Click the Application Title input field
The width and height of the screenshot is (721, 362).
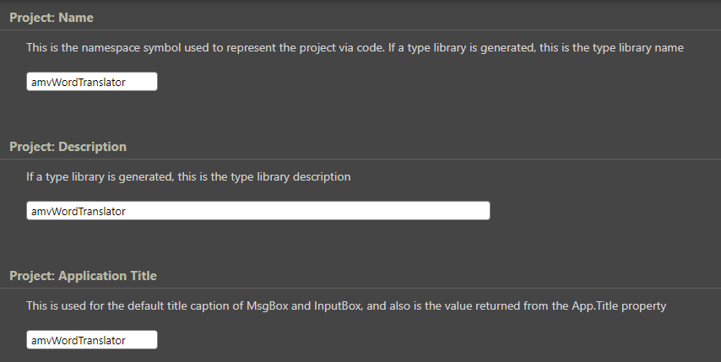point(91,340)
